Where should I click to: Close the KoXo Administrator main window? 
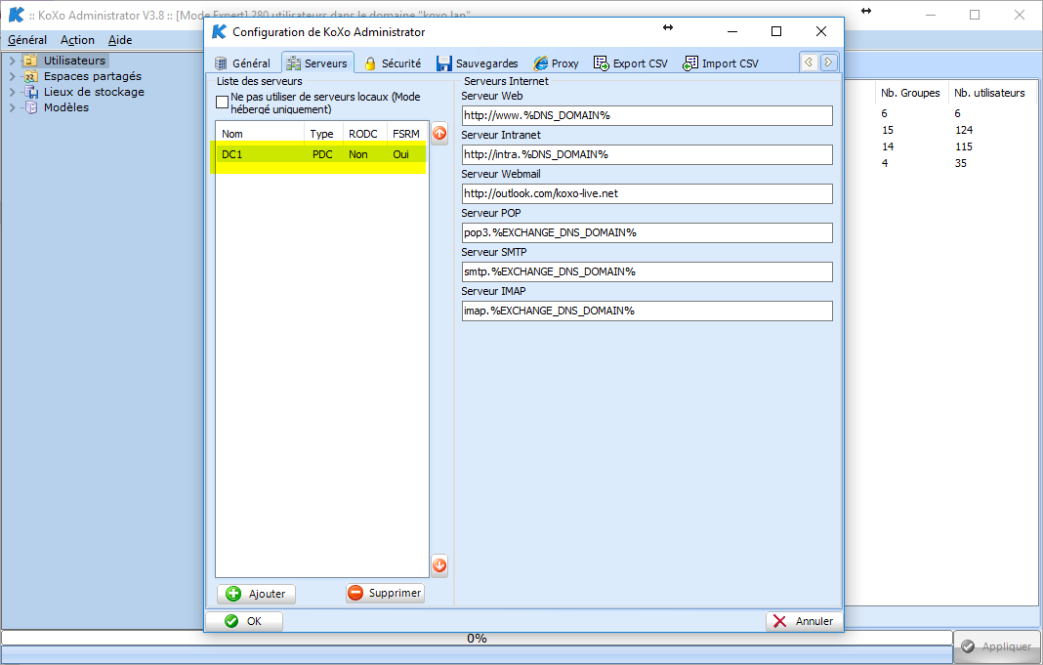click(x=1019, y=15)
